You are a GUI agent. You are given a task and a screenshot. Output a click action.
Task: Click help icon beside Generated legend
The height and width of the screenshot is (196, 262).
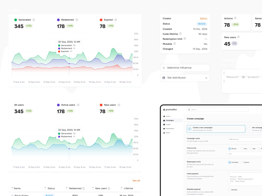[34, 20]
